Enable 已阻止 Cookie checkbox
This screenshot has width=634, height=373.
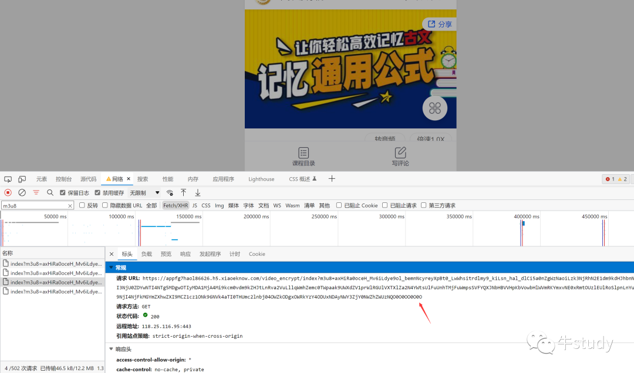tap(339, 205)
